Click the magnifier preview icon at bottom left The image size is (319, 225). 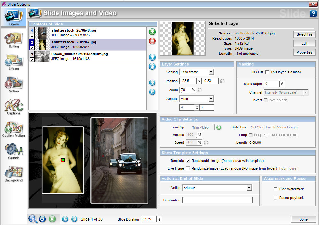pyautogui.click(x=33, y=219)
